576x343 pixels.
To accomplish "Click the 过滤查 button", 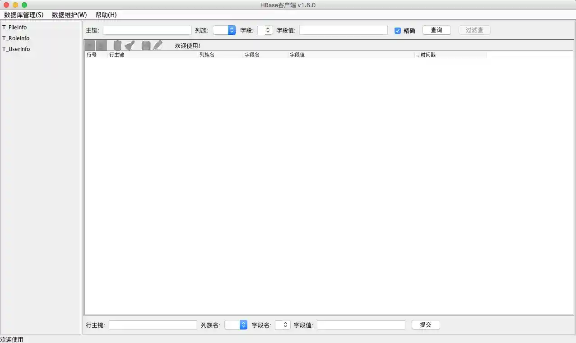I will coord(474,30).
